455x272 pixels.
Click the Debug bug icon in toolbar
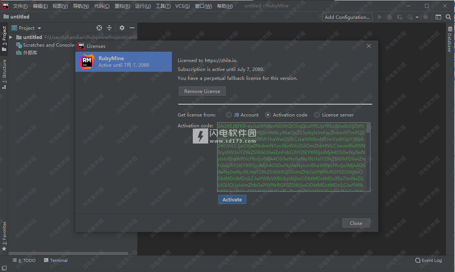[389, 17]
